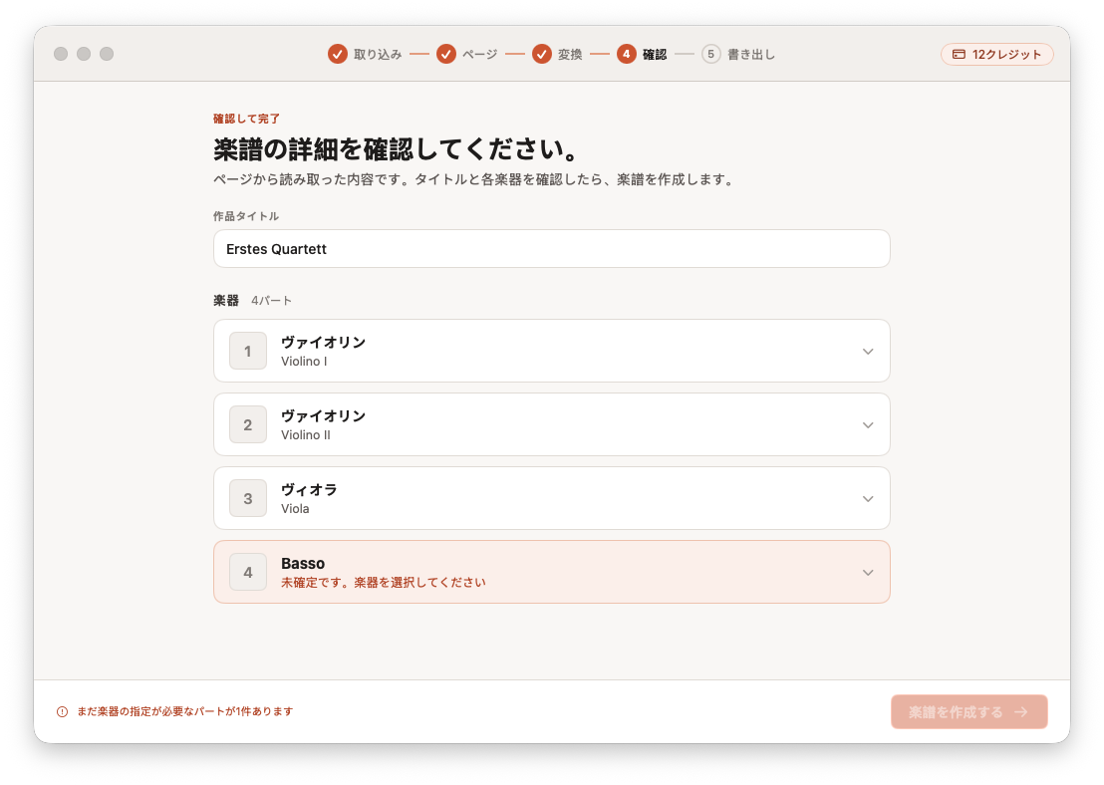The height and width of the screenshot is (785, 1104).
Task: Click part number 3 badge
Action: pyautogui.click(x=248, y=498)
